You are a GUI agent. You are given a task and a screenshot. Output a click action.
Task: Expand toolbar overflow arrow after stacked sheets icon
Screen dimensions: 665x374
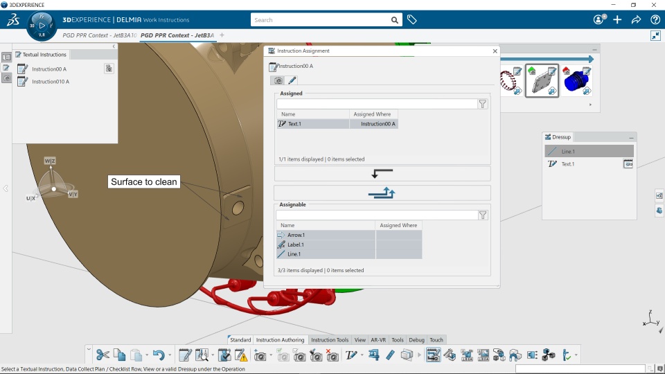pyautogui.click(x=419, y=355)
